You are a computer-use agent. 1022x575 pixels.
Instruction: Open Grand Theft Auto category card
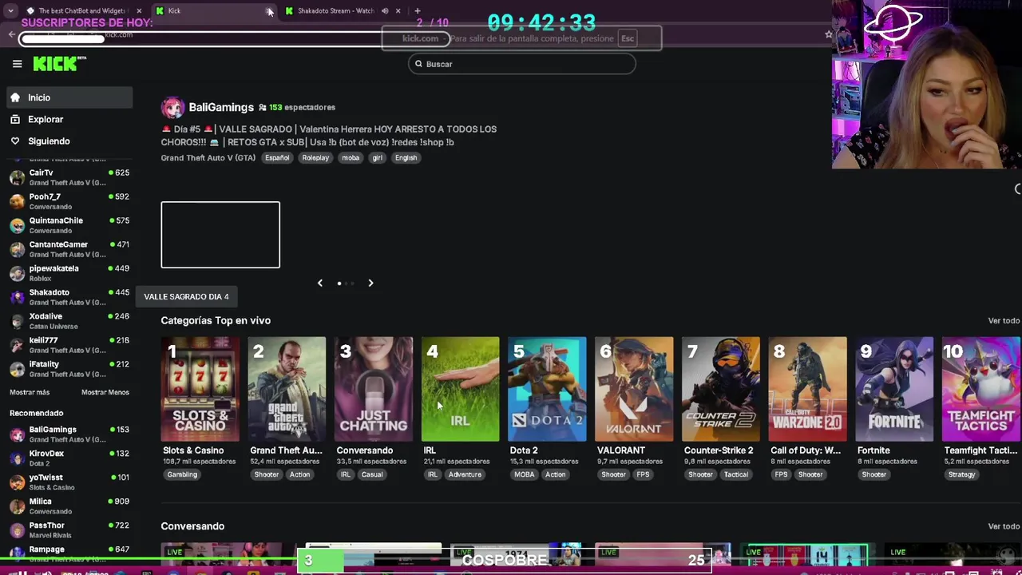tap(287, 389)
